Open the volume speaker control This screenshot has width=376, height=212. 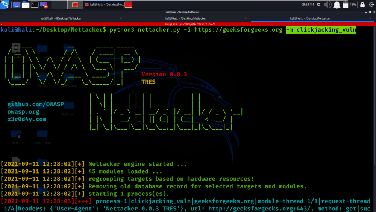point(327,5)
